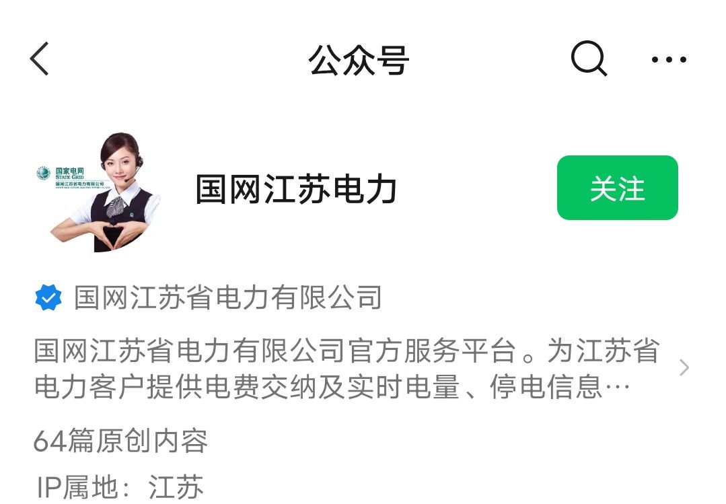The width and height of the screenshot is (726, 504).
Task: Click the 江苏 location value
Action: tap(176, 487)
